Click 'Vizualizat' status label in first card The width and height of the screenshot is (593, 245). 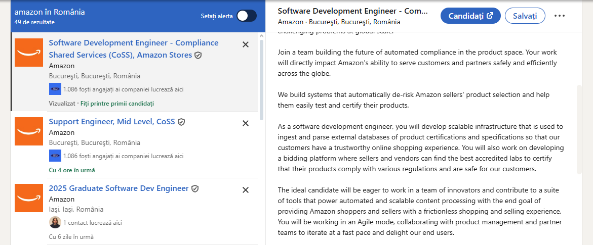(62, 104)
